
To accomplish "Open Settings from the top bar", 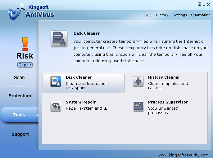I will (180, 15).
